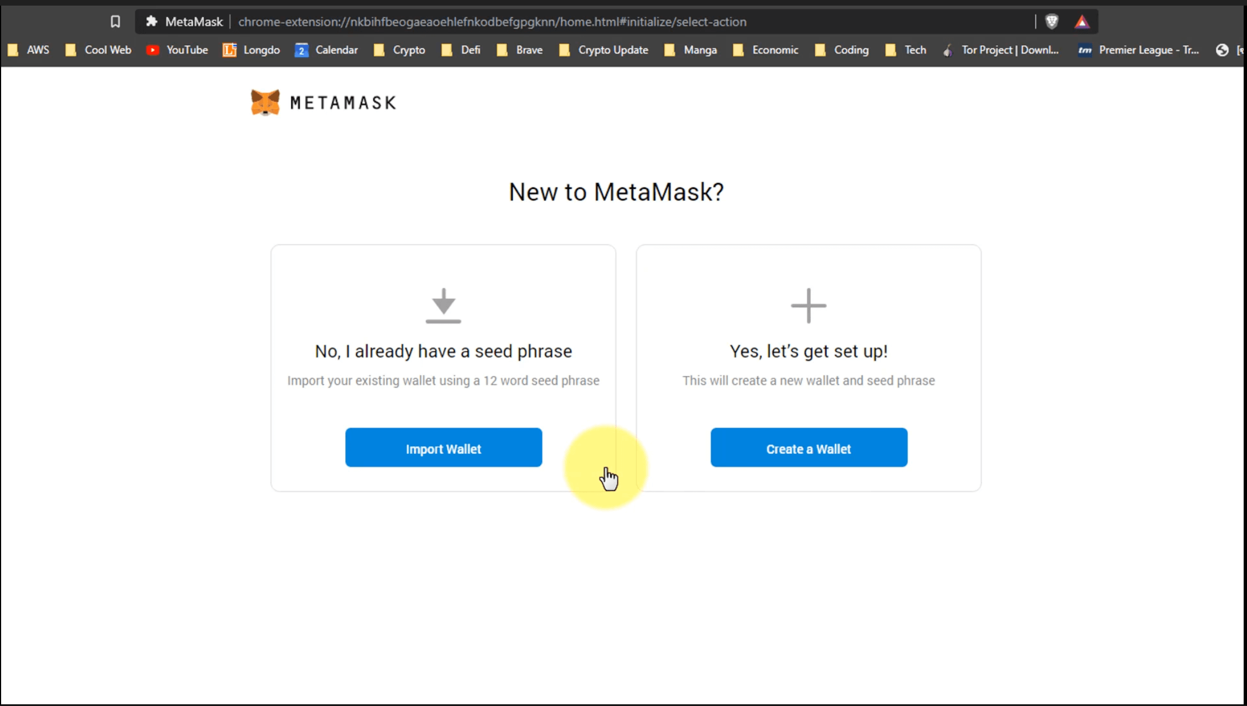Image resolution: width=1247 pixels, height=706 pixels.
Task: Click the Premier League site icon
Action: tap(1085, 50)
